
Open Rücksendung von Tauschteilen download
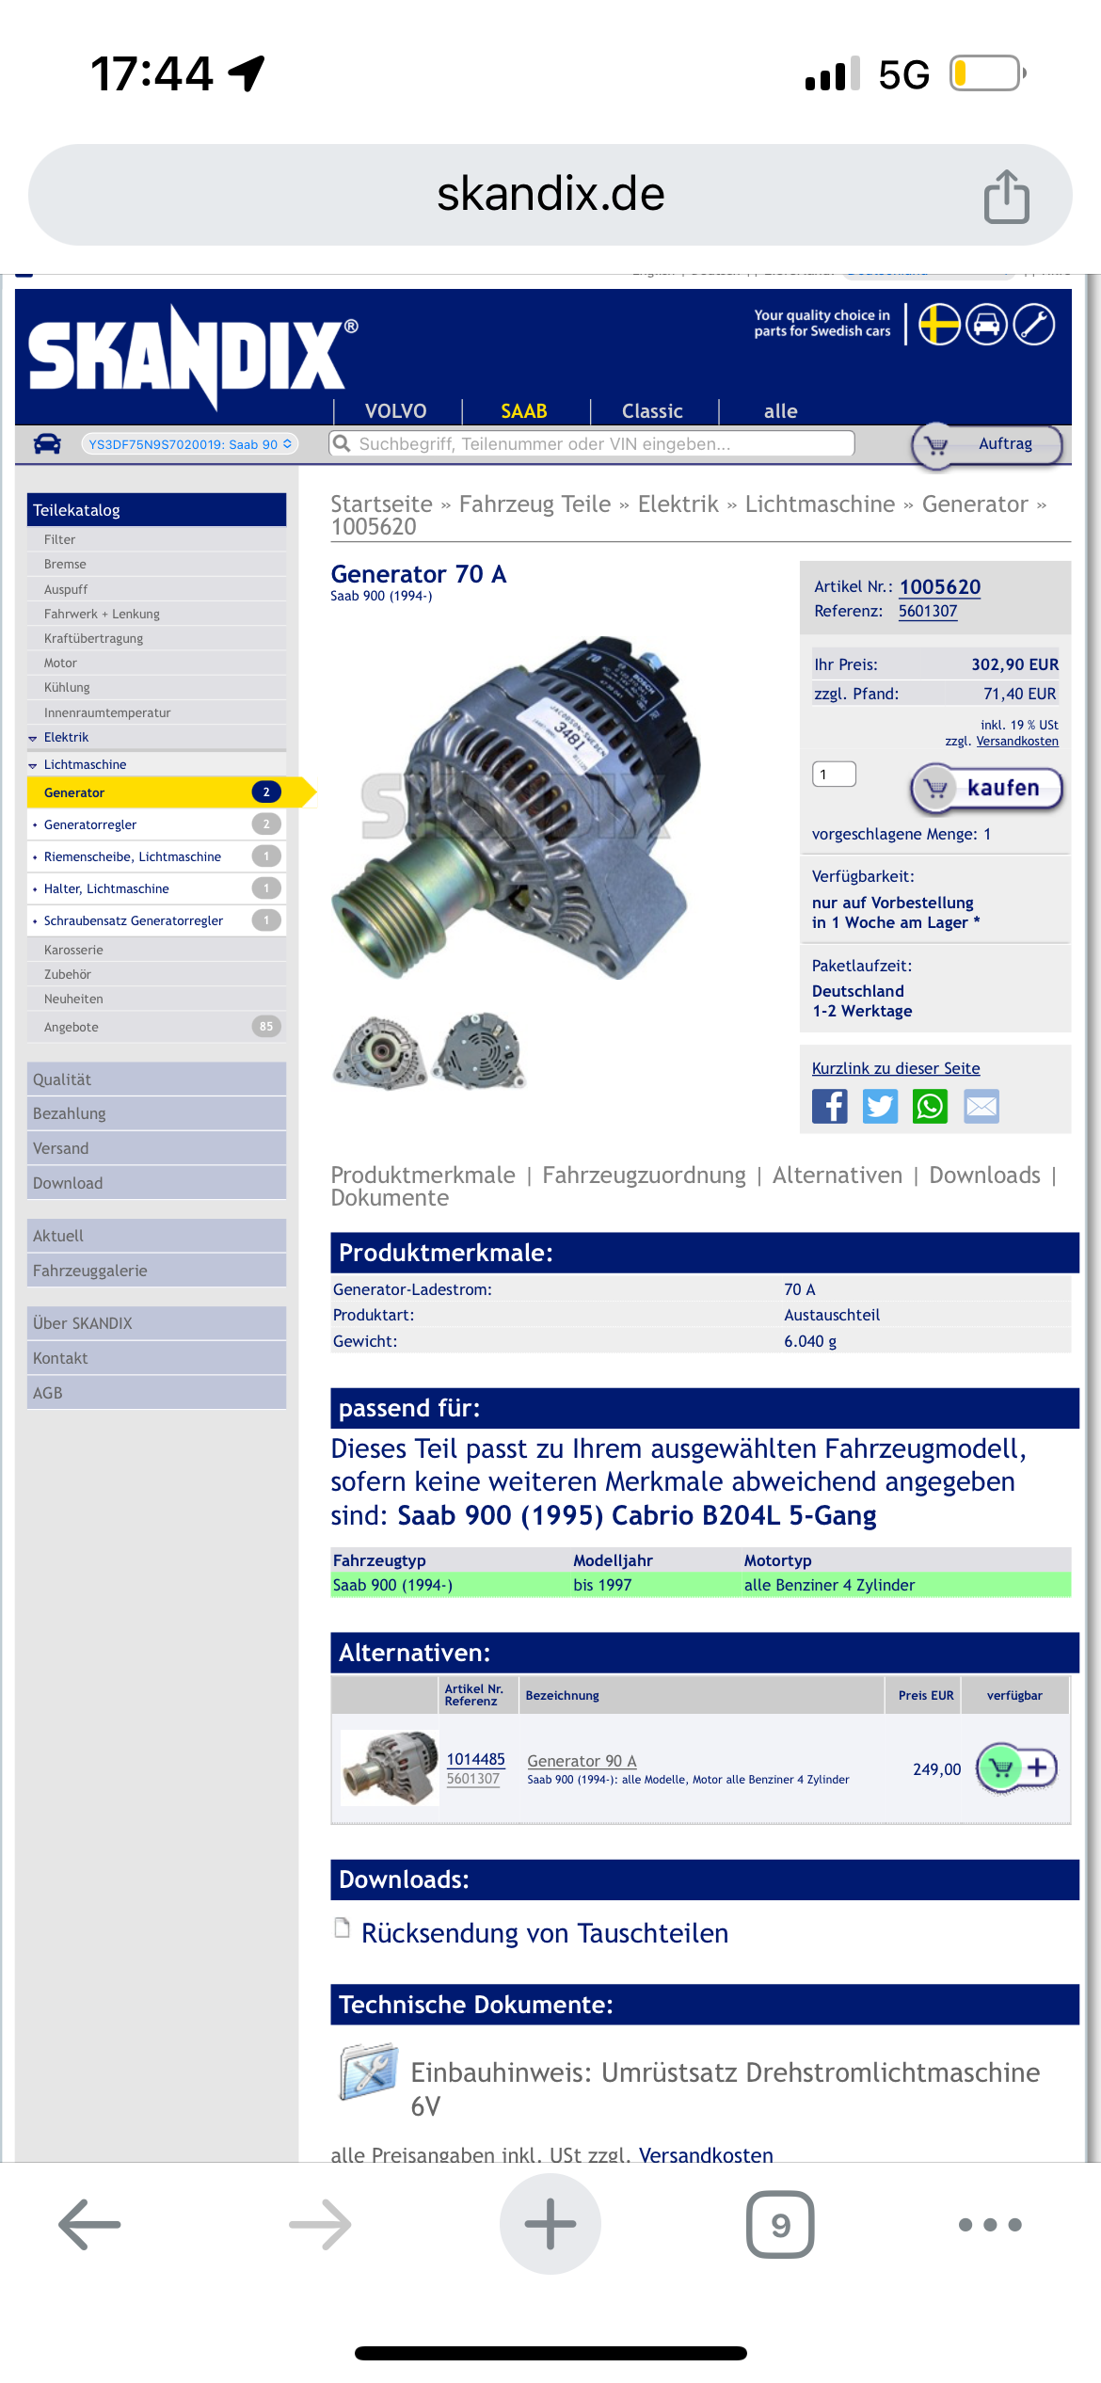click(x=545, y=1932)
